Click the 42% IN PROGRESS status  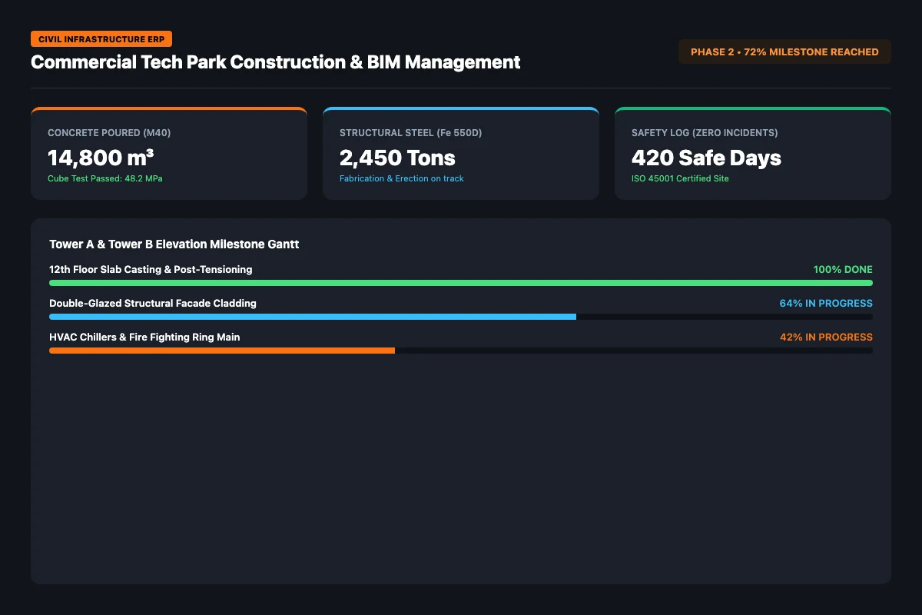pos(826,337)
